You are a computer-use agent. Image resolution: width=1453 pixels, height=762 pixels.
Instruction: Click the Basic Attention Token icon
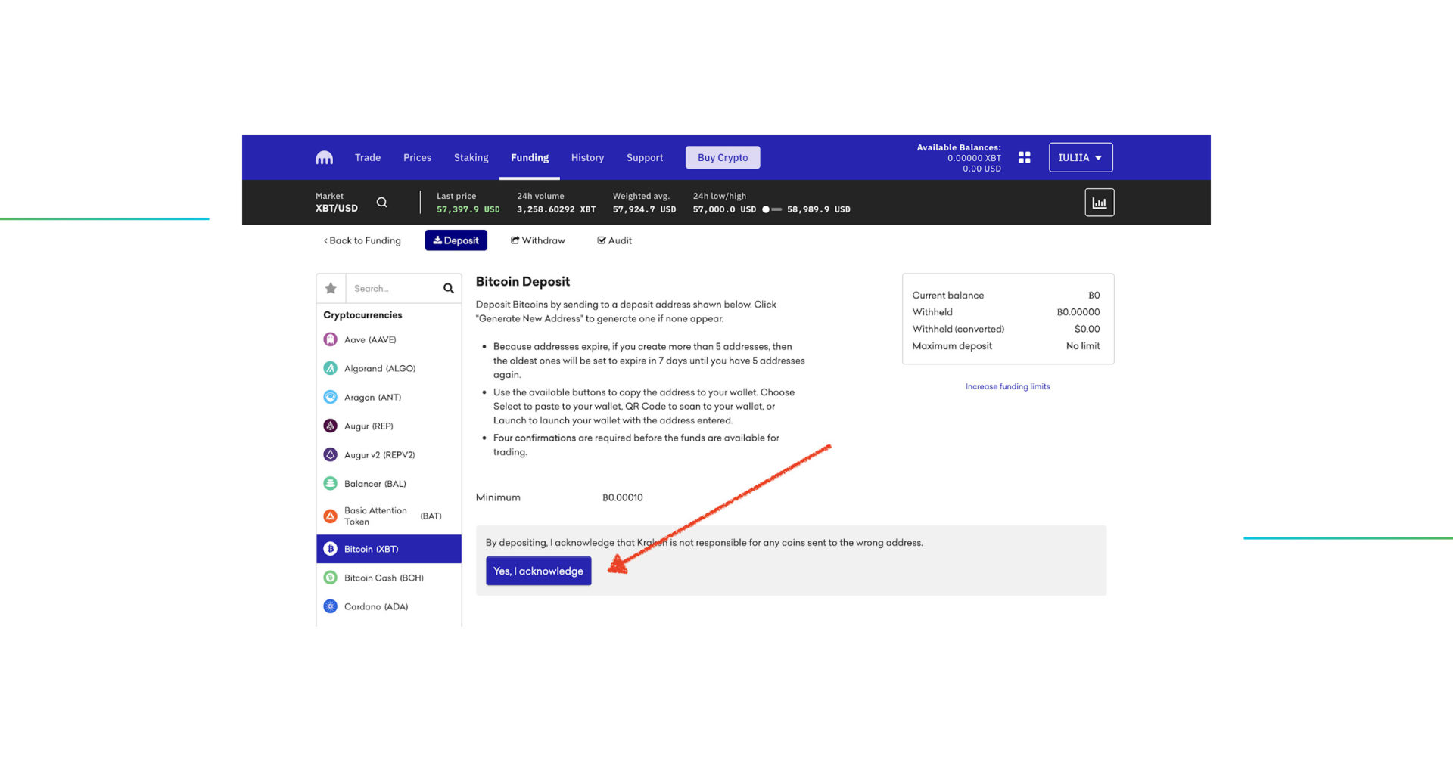coord(331,516)
